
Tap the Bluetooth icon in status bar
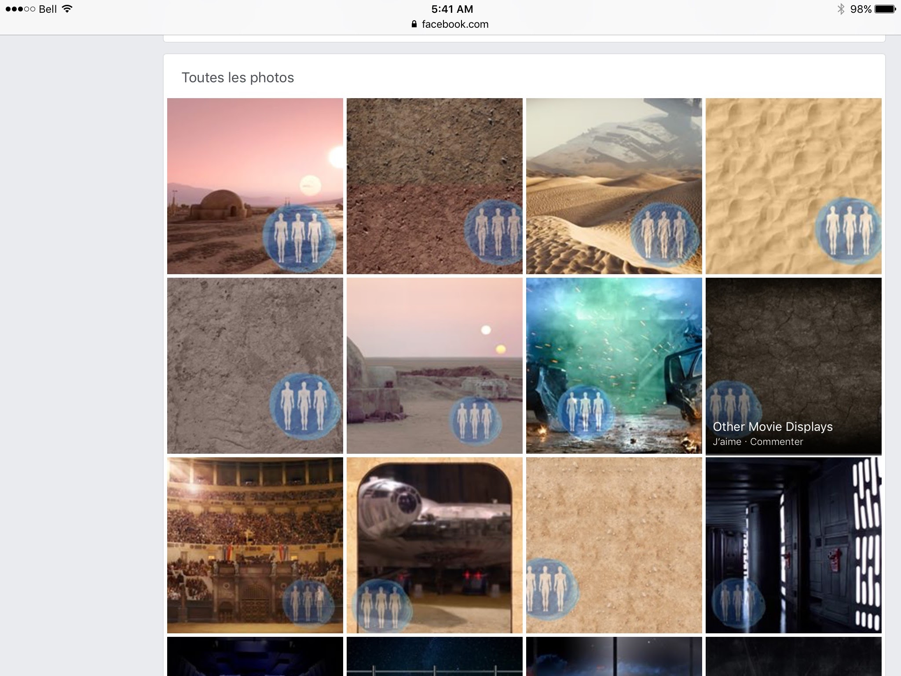841,9
